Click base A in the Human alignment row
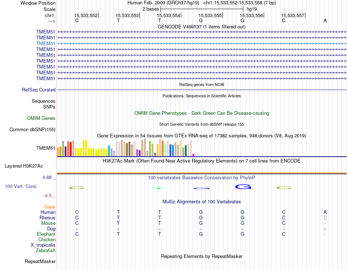Viewport: 347px width, 270px height. pyautogui.click(x=325, y=212)
